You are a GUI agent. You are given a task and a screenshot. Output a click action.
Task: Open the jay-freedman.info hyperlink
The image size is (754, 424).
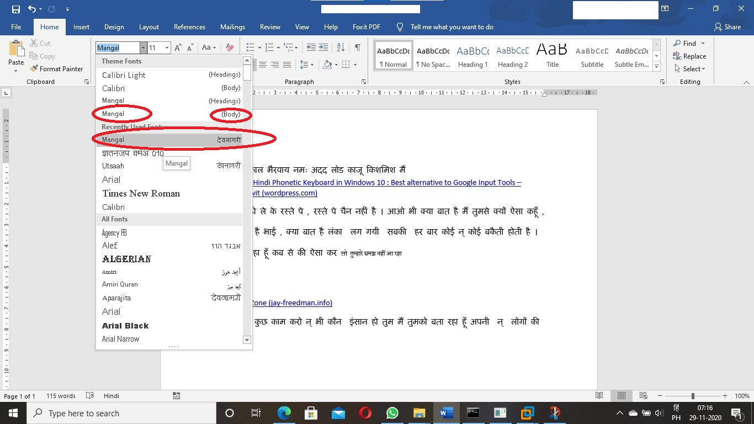coord(291,303)
